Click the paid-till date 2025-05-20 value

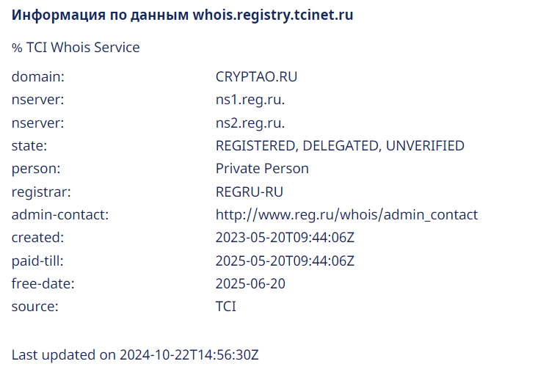[x=285, y=261]
